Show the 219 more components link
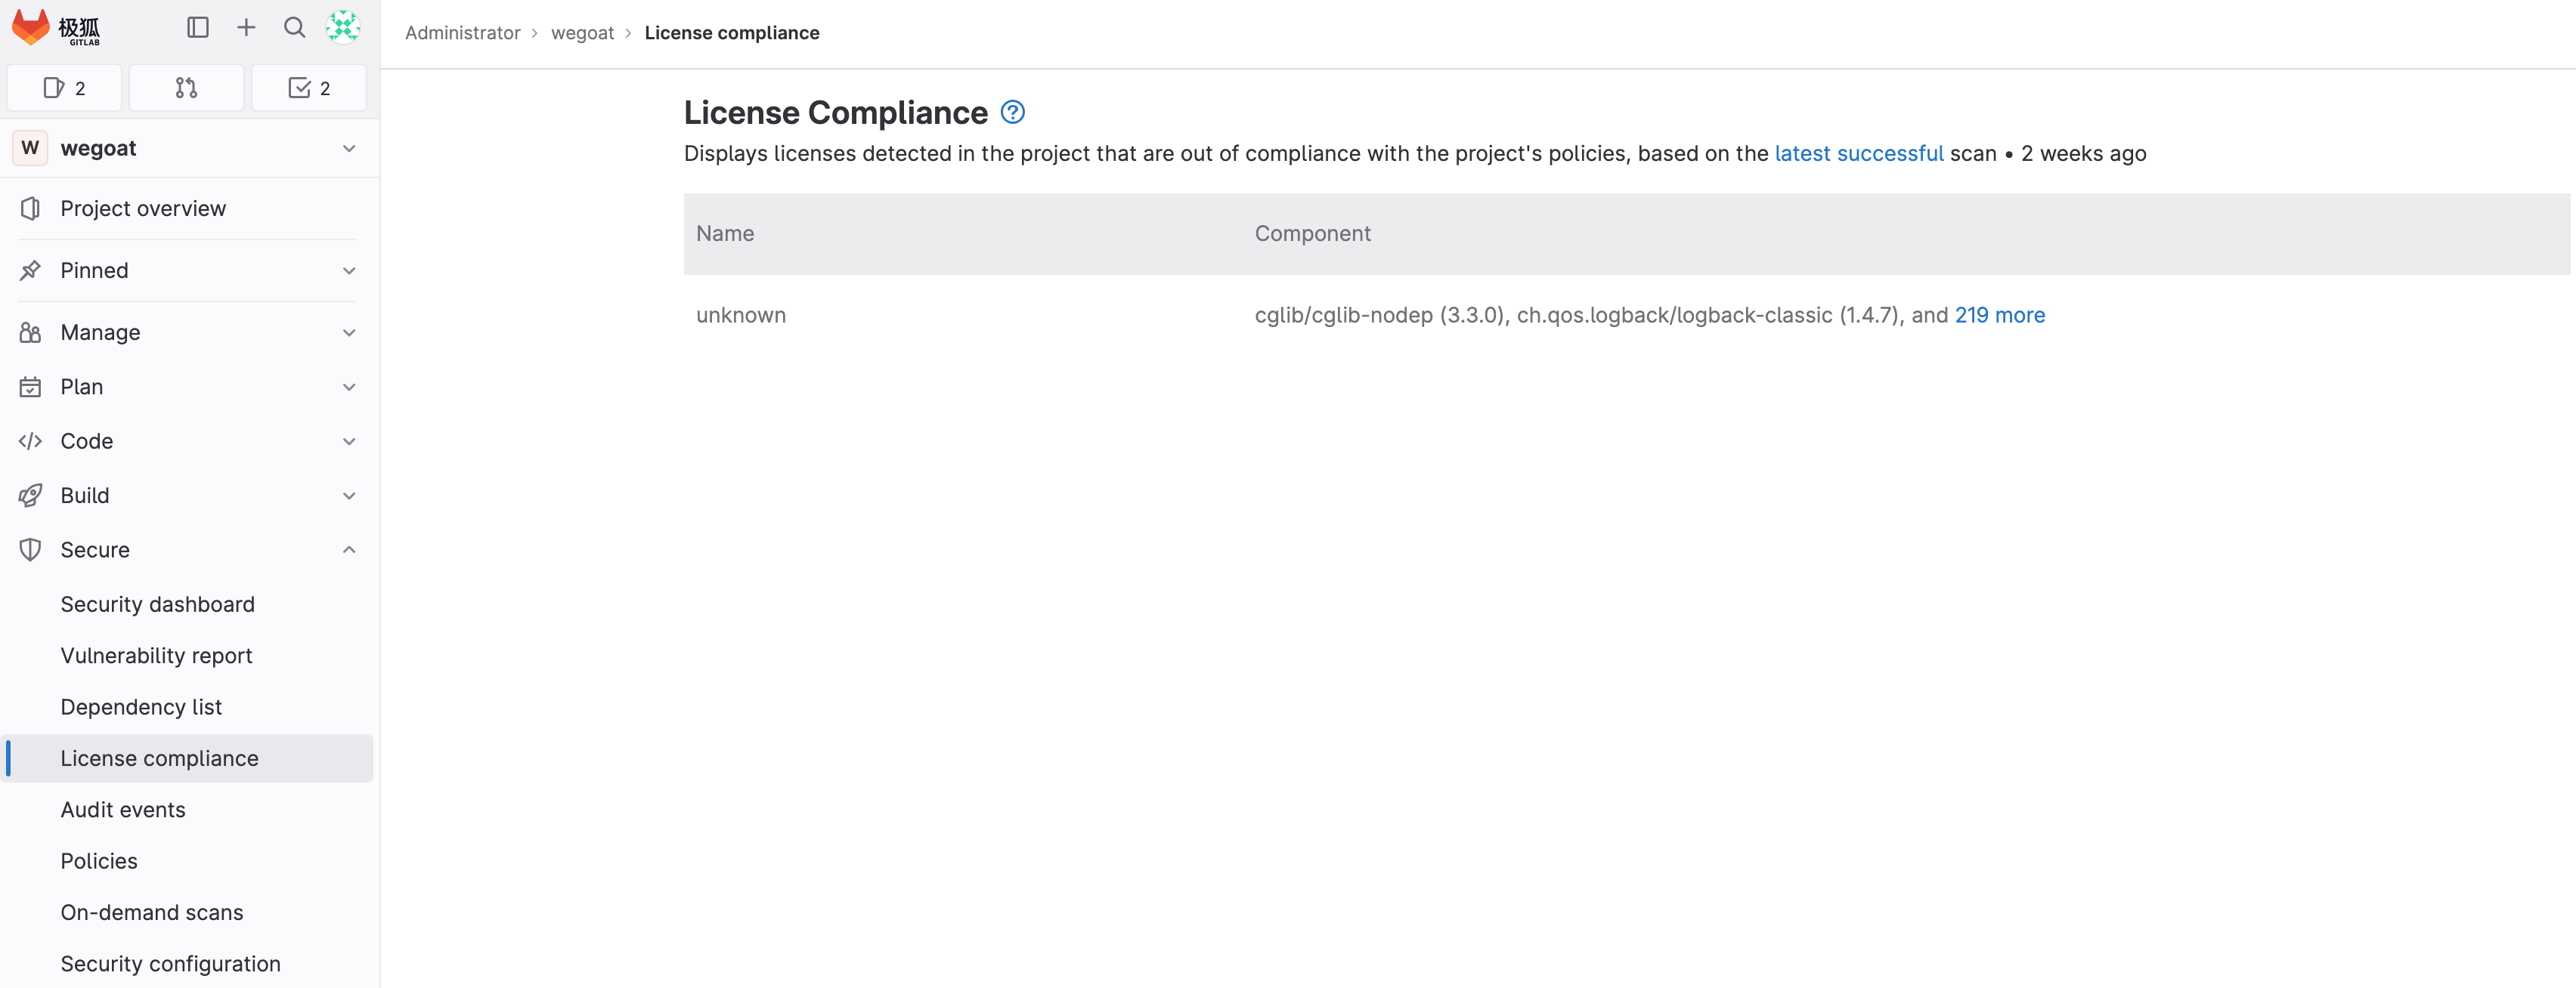The height and width of the screenshot is (988, 2576). pyautogui.click(x=1999, y=315)
